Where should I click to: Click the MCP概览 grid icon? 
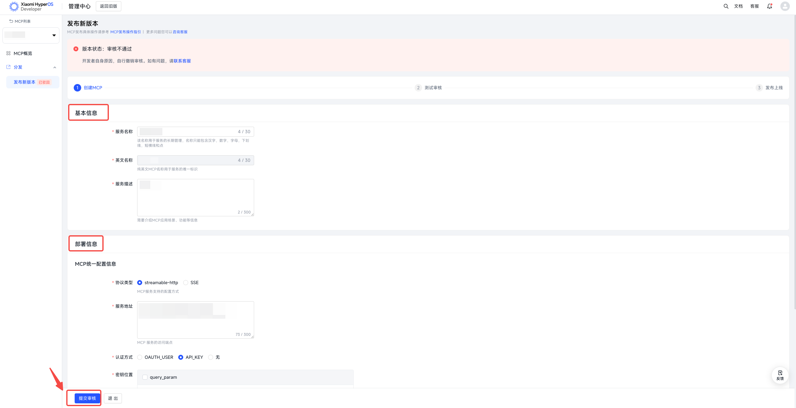(x=8, y=54)
